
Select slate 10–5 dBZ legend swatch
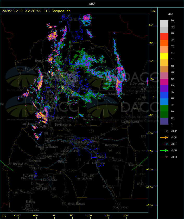tap(164, 121)
